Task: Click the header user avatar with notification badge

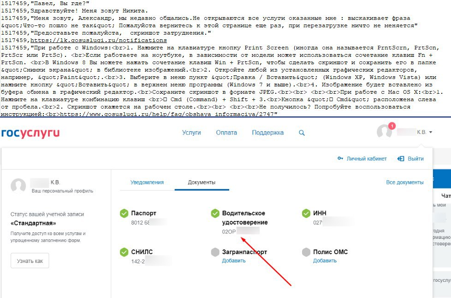Action: pyautogui.click(x=385, y=132)
